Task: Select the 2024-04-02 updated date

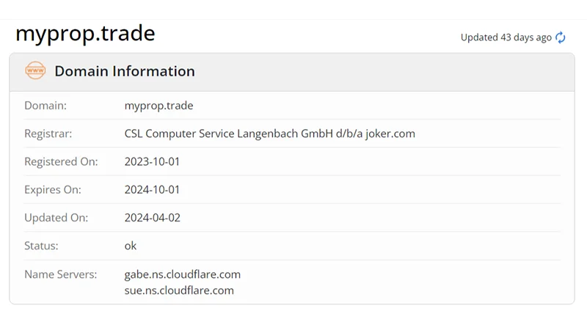Action: click(152, 218)
